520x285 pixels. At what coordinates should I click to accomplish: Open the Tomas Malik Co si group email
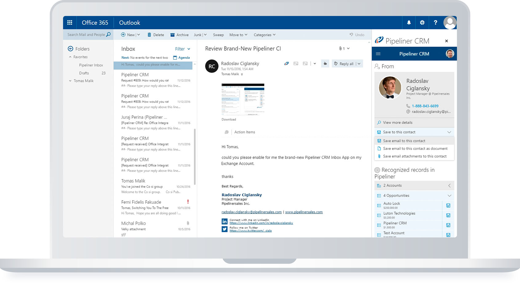pos(156,186)
